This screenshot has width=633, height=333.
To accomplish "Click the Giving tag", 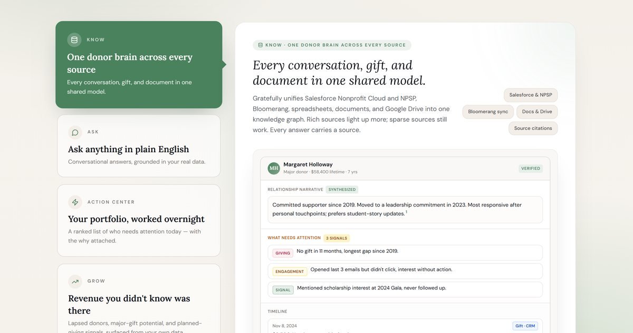I will 283,253.
